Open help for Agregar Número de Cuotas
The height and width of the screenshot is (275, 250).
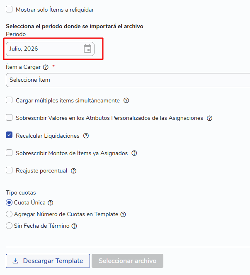[123, 214]
